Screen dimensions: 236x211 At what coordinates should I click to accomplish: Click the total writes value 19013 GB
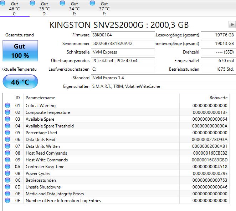(219, 44)
